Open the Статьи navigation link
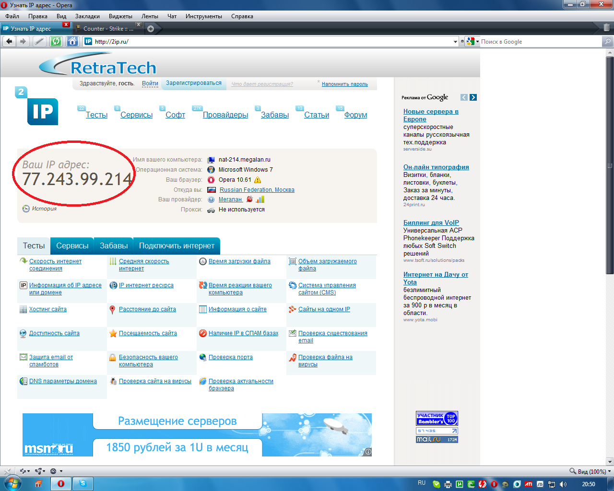This screenshot has width=614, height=491. (x=317, y=115)
